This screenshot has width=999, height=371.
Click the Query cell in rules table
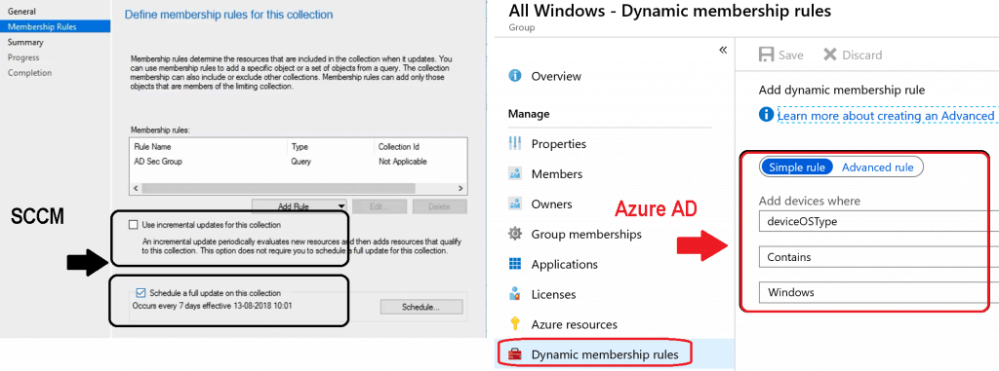click(x=300, y=162)
